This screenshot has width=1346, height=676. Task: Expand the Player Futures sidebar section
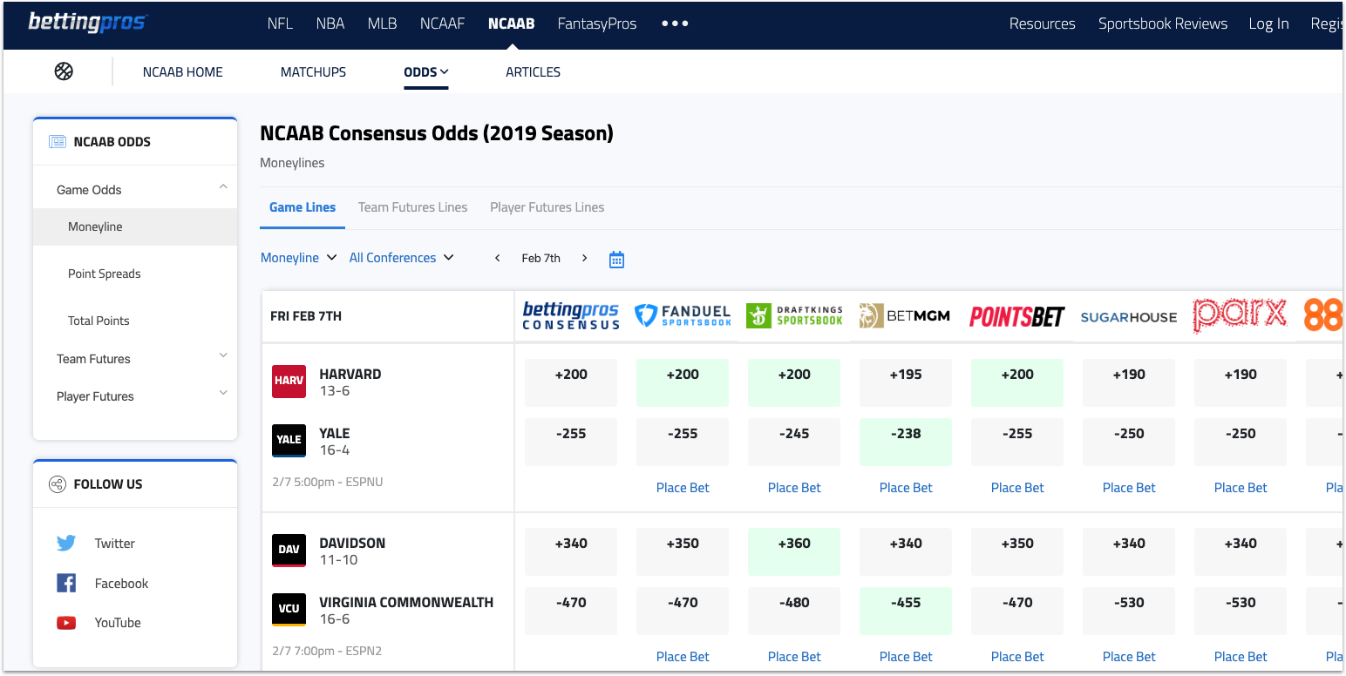223,394
